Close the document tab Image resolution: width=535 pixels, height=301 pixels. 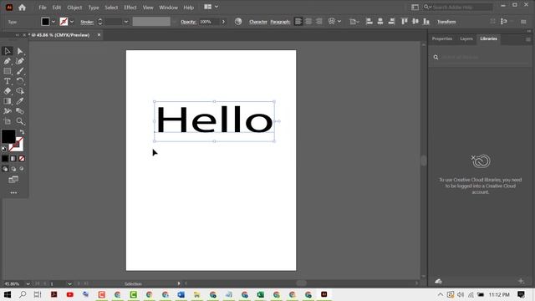pos(99,35)
